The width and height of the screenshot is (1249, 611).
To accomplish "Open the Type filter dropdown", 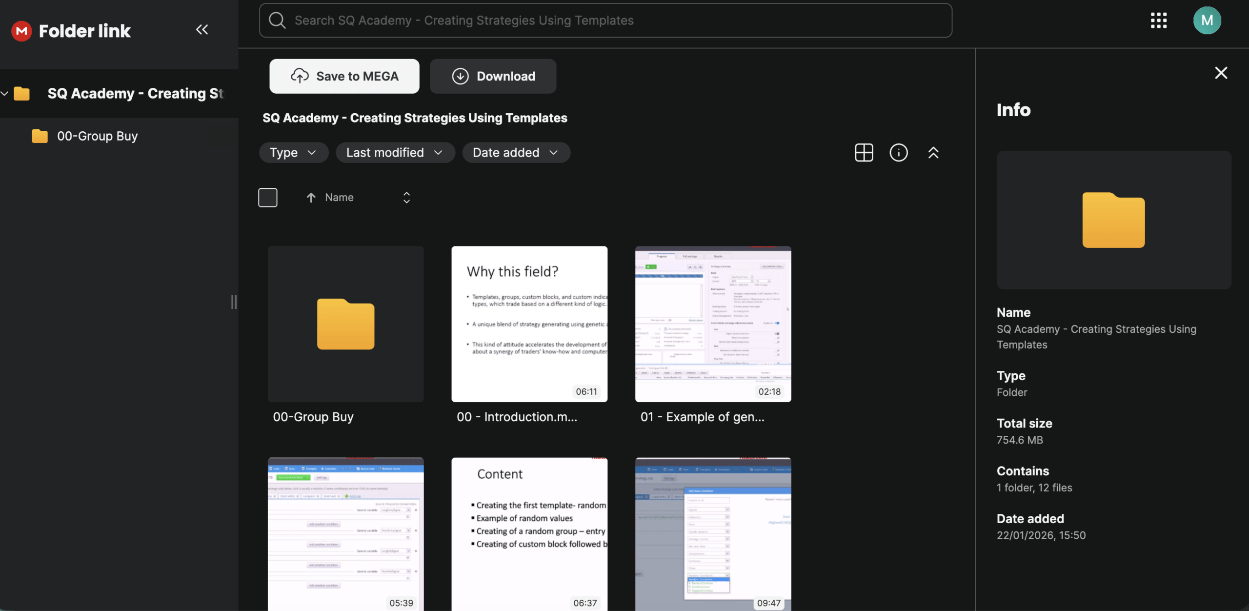I will click(293, 153).
